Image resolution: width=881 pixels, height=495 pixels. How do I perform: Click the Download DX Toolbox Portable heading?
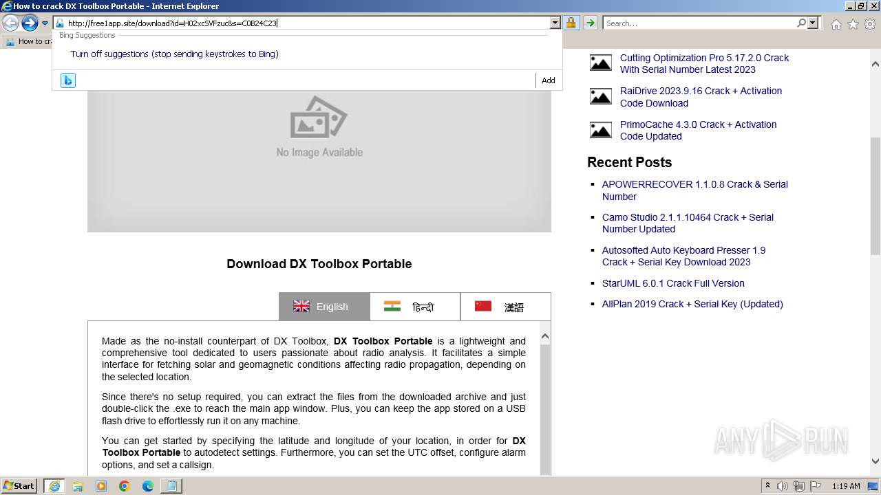click(319, 264)
